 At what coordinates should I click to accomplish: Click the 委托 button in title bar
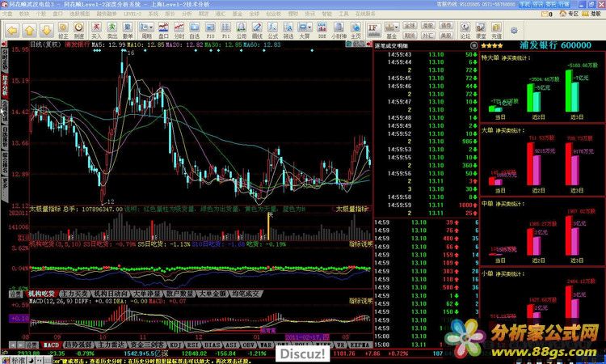click(551, 5)
